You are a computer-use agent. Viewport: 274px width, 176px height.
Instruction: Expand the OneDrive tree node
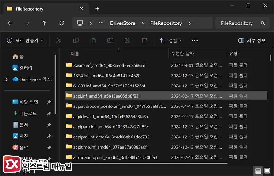pos(7,79)
